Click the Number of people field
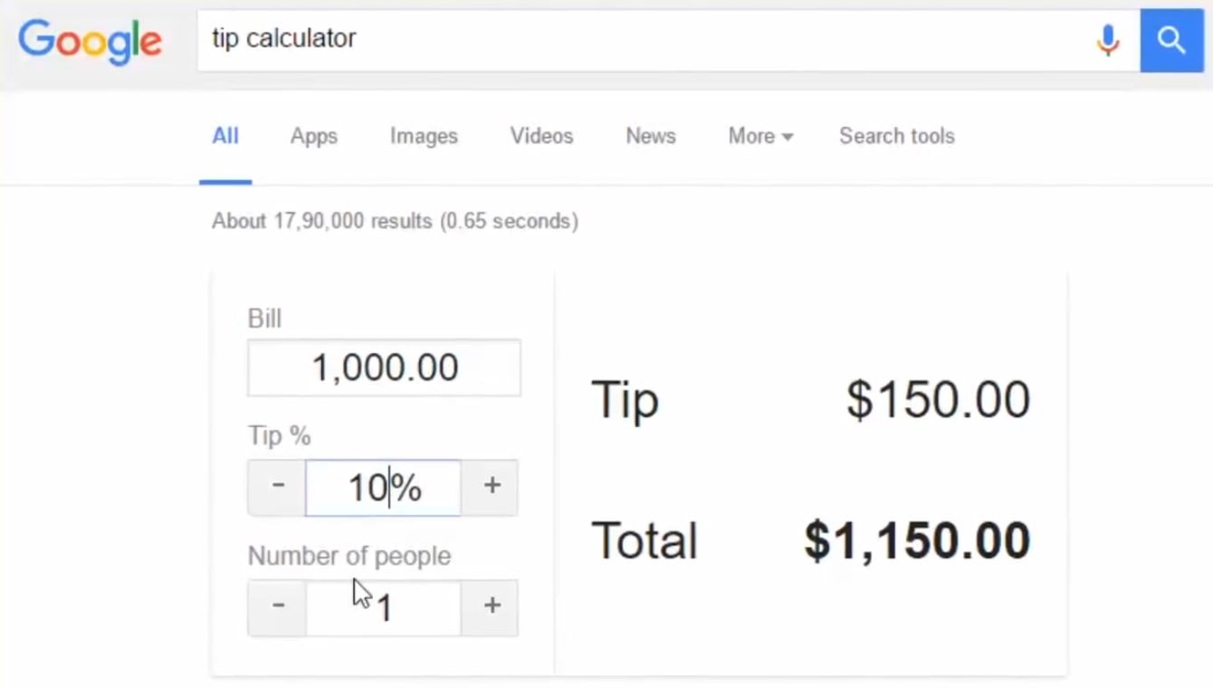This screenshot has width=1213, height=688. (x=384, y=607)
